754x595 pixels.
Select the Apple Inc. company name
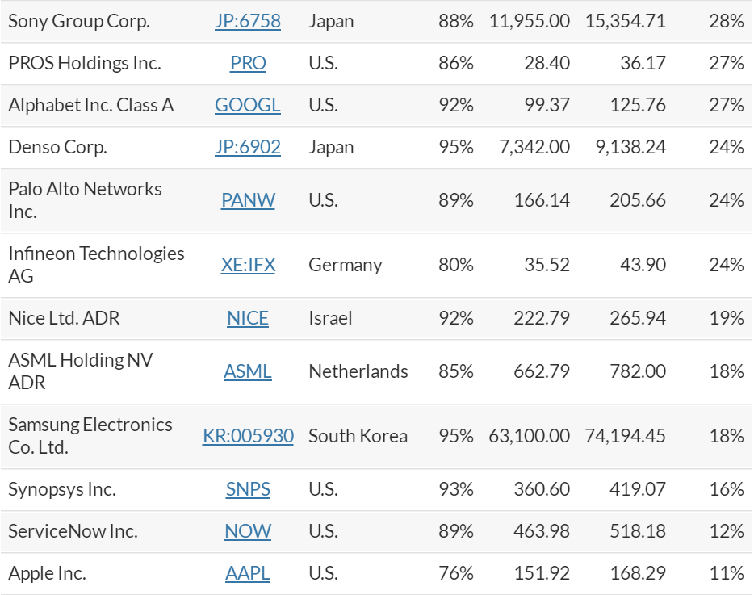coord(47,573)
